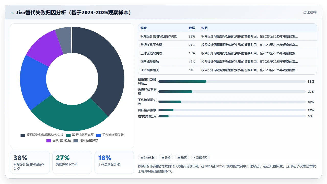Select table row 权限设计缺陷导致协作失控
Viewport: 327px width, 184px height.
pos(227,36)
